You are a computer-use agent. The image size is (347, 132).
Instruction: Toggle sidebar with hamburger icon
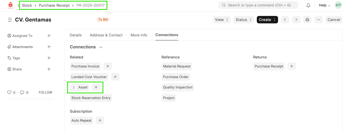10,20
